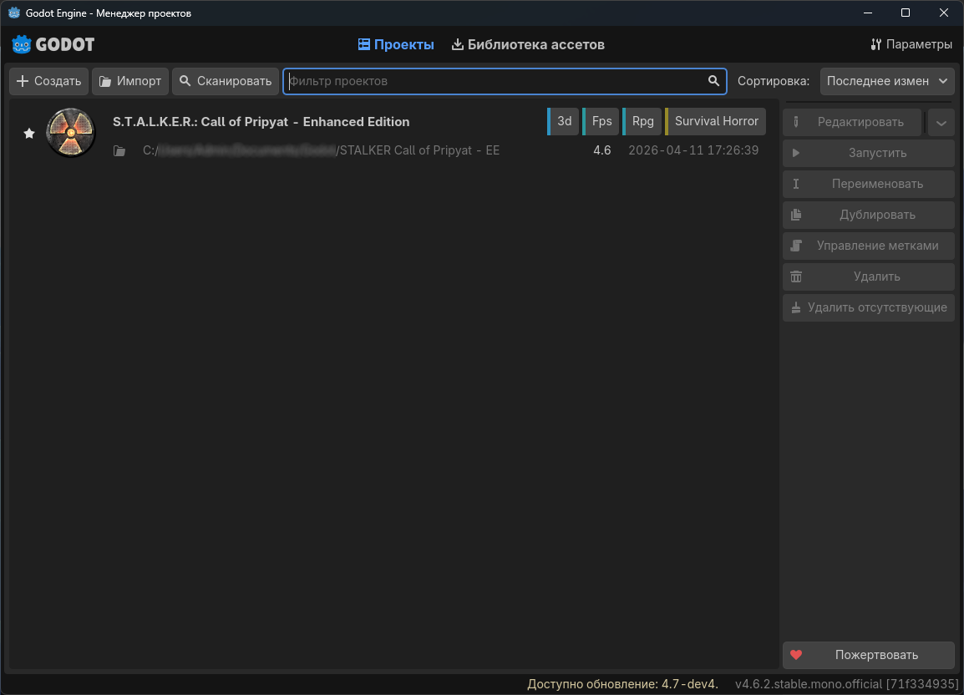Click the Survival Horror tag
The image size is (964, 695).
[x=716, y=121]
